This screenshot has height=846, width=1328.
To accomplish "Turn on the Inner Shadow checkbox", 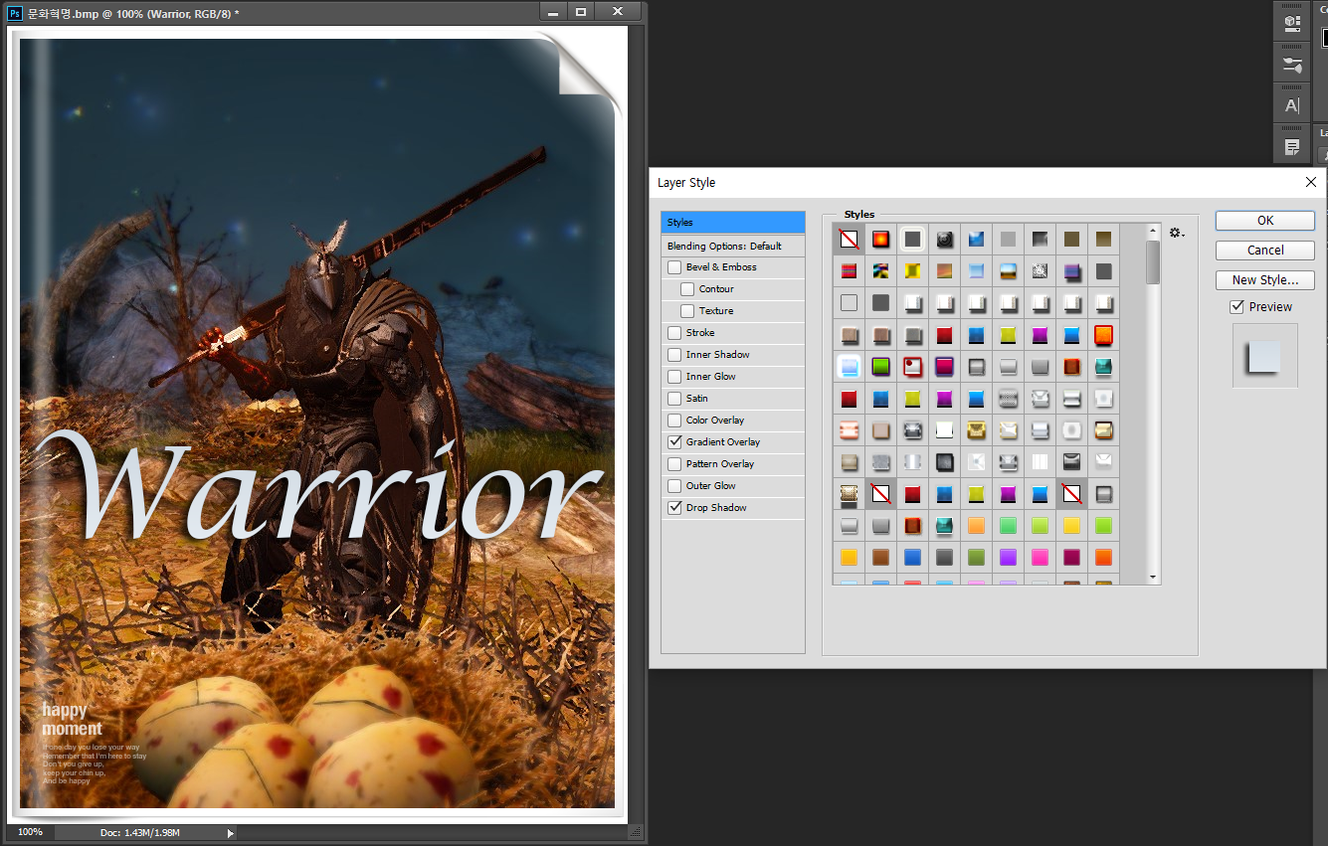I will pos(674,355).
